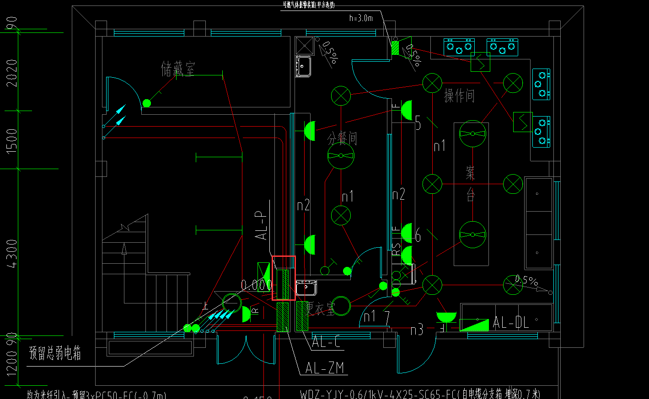Viewport: 649px width, 399px height.
Task: Select the lamp beside bottom-right 0.5% label
Action: click(x=513, y=285)
